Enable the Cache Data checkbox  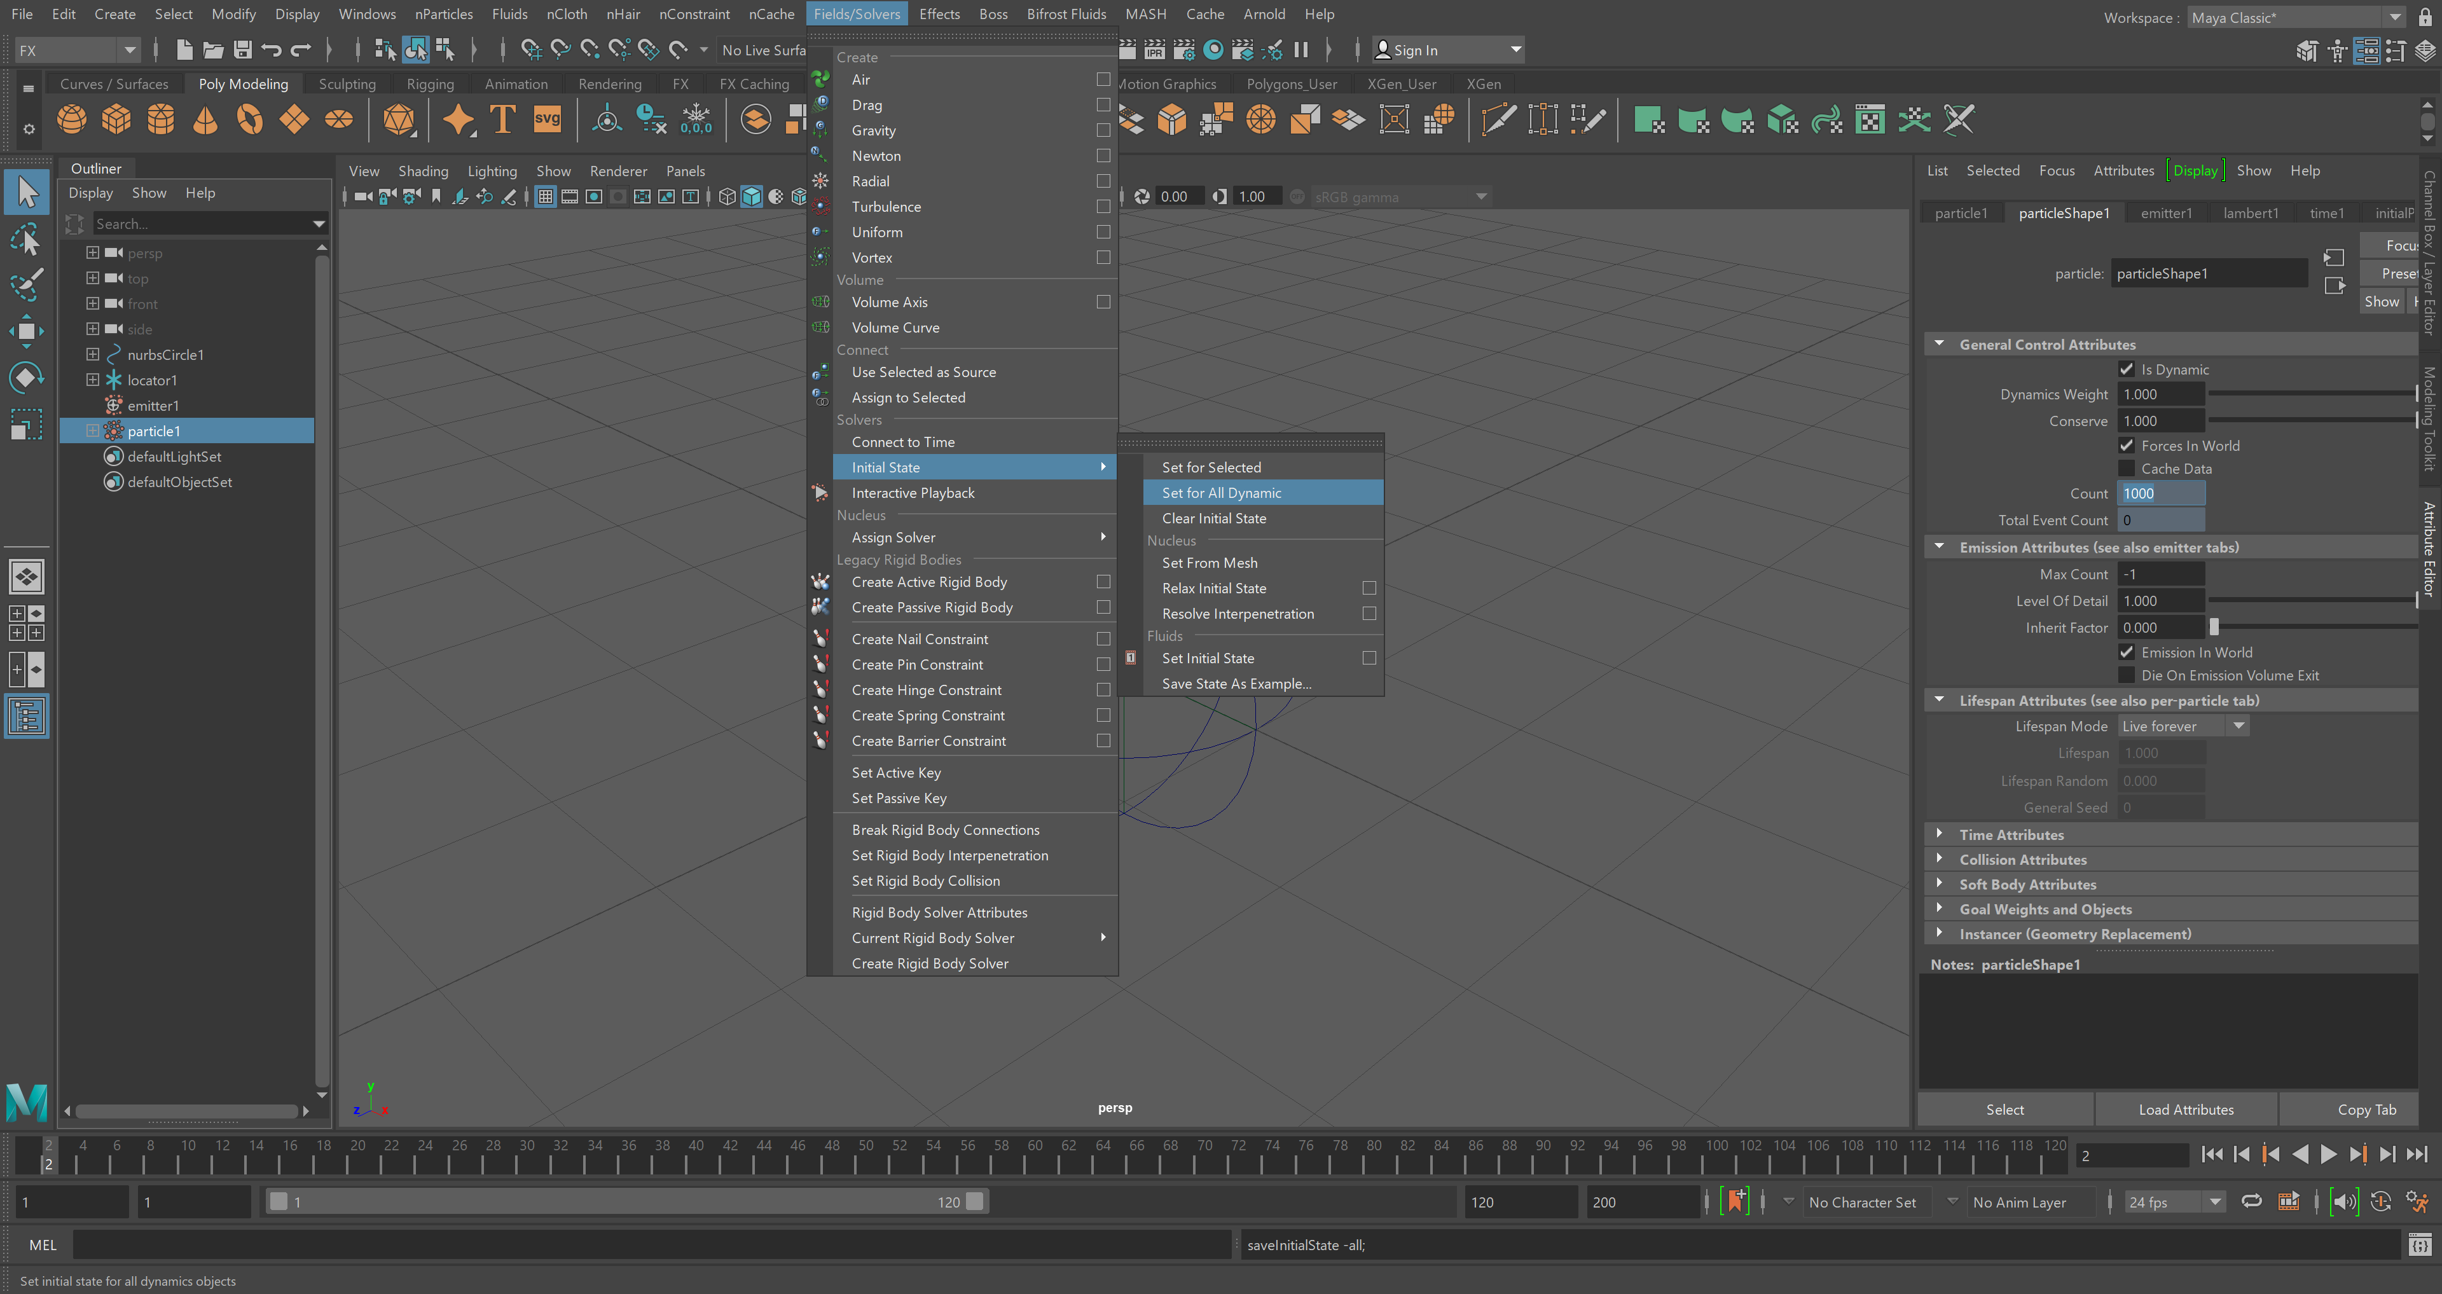[2127, 468]
